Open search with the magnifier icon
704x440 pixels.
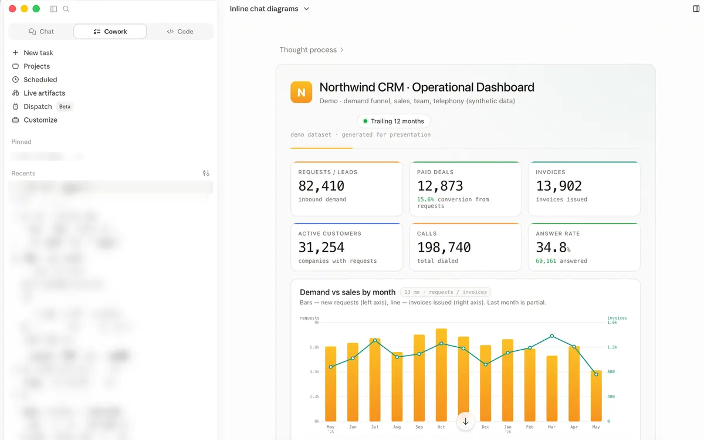66,9
